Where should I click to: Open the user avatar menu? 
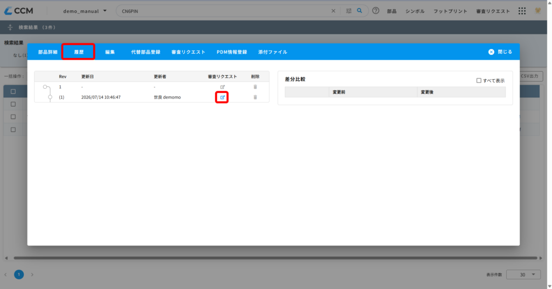pos(538,11)
